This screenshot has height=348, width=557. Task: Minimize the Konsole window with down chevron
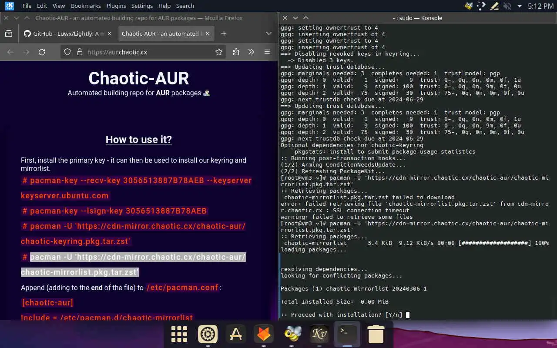(295, 18)
